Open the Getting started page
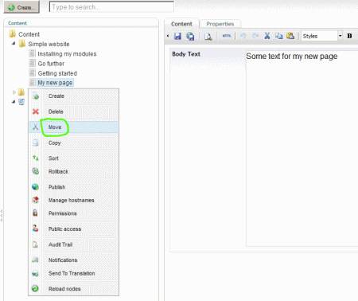Image resolution: width=358 pixels, height=301 pixels. [x=57, y=73]
